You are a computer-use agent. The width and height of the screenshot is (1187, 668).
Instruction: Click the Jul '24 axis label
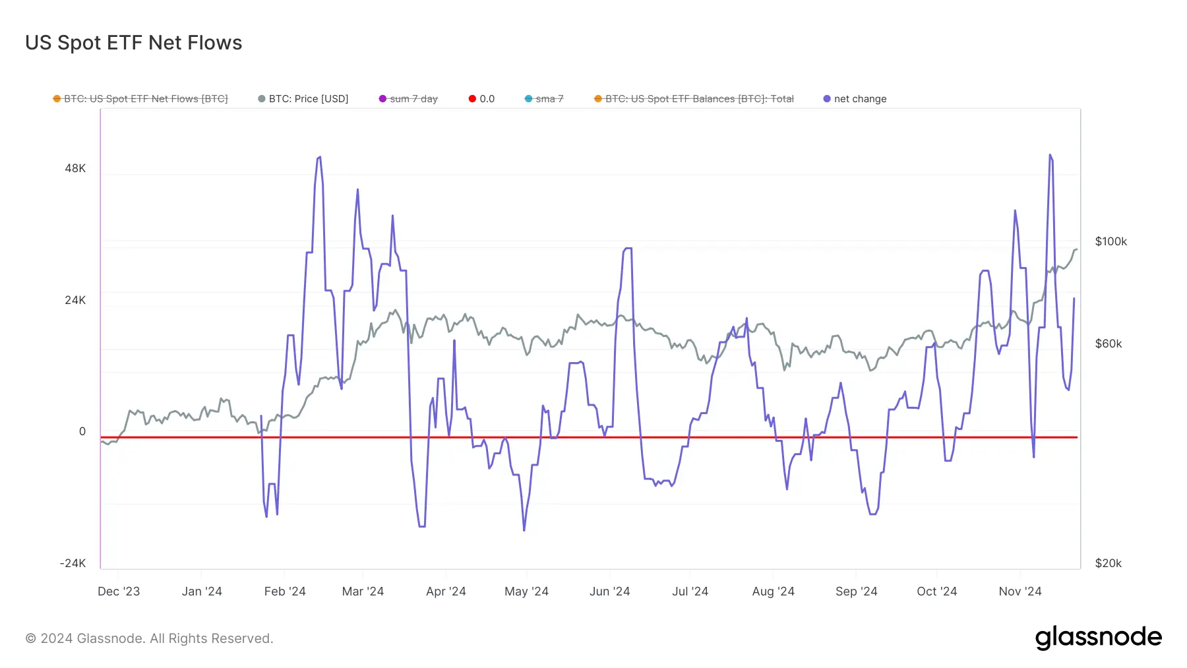[x=690, y=592]
